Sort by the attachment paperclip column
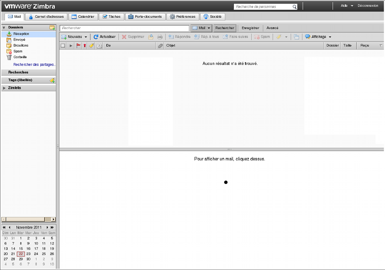The width and height of the screenshot is (385, 270). click(160, 46)
